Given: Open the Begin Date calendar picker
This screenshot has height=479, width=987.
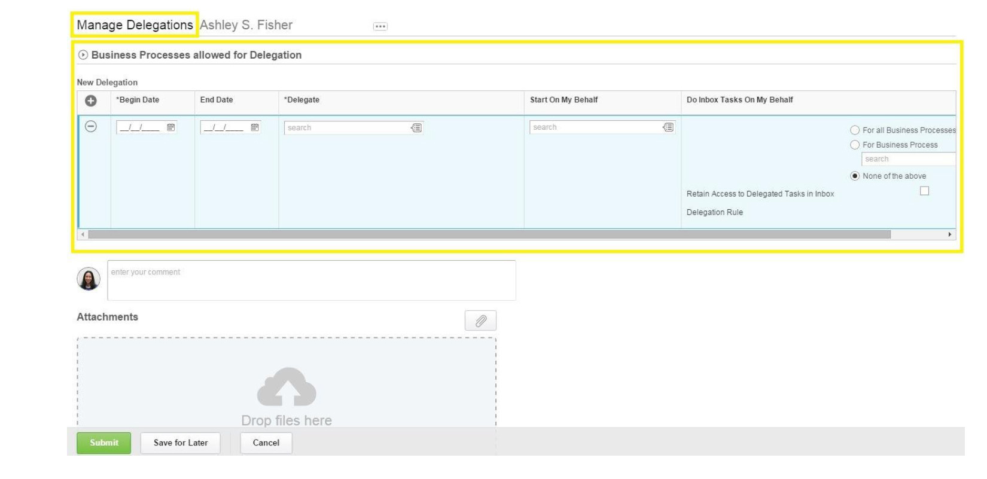Looking at the screenshot, I should (x=171, y=127).
